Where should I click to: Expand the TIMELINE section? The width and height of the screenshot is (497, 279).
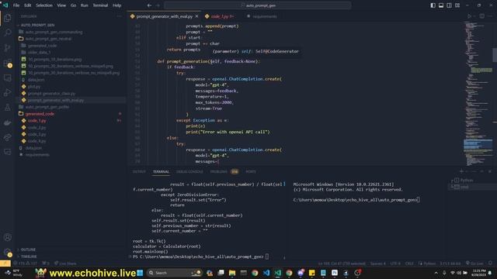point(26,257)
